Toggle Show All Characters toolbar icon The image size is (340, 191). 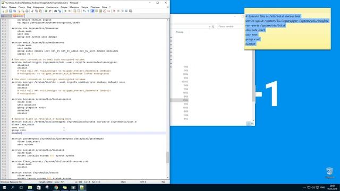point(88,11)
